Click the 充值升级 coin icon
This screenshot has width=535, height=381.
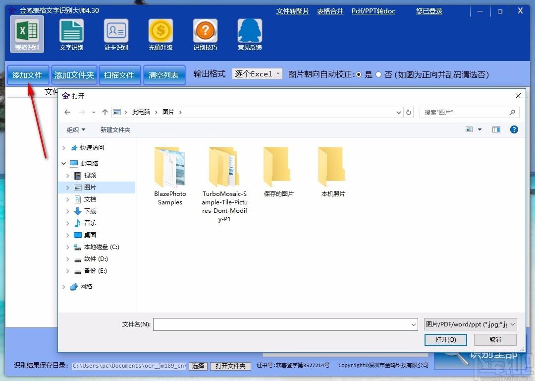tap(160, 34)
